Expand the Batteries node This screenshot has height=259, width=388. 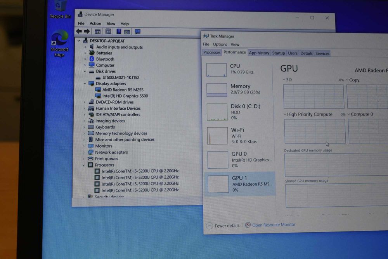pos(85,53)
